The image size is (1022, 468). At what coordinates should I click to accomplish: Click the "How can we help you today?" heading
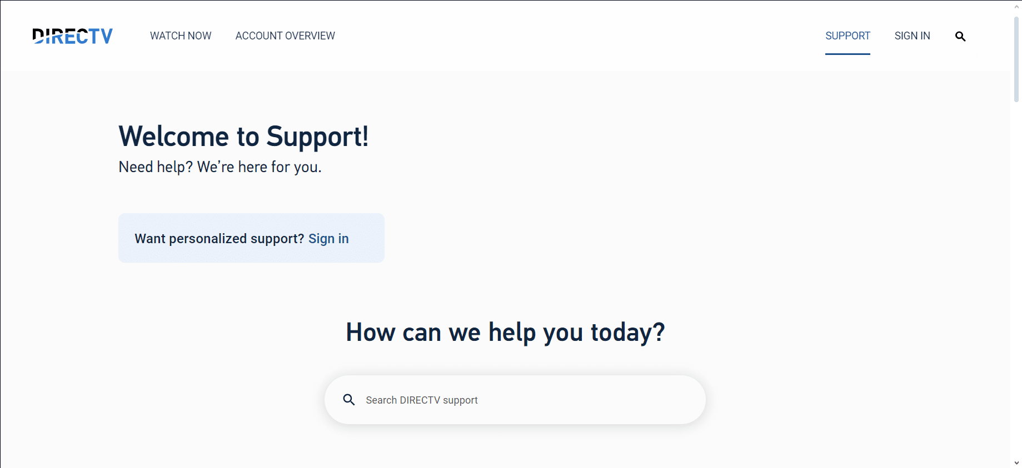[x=505, y=333]
